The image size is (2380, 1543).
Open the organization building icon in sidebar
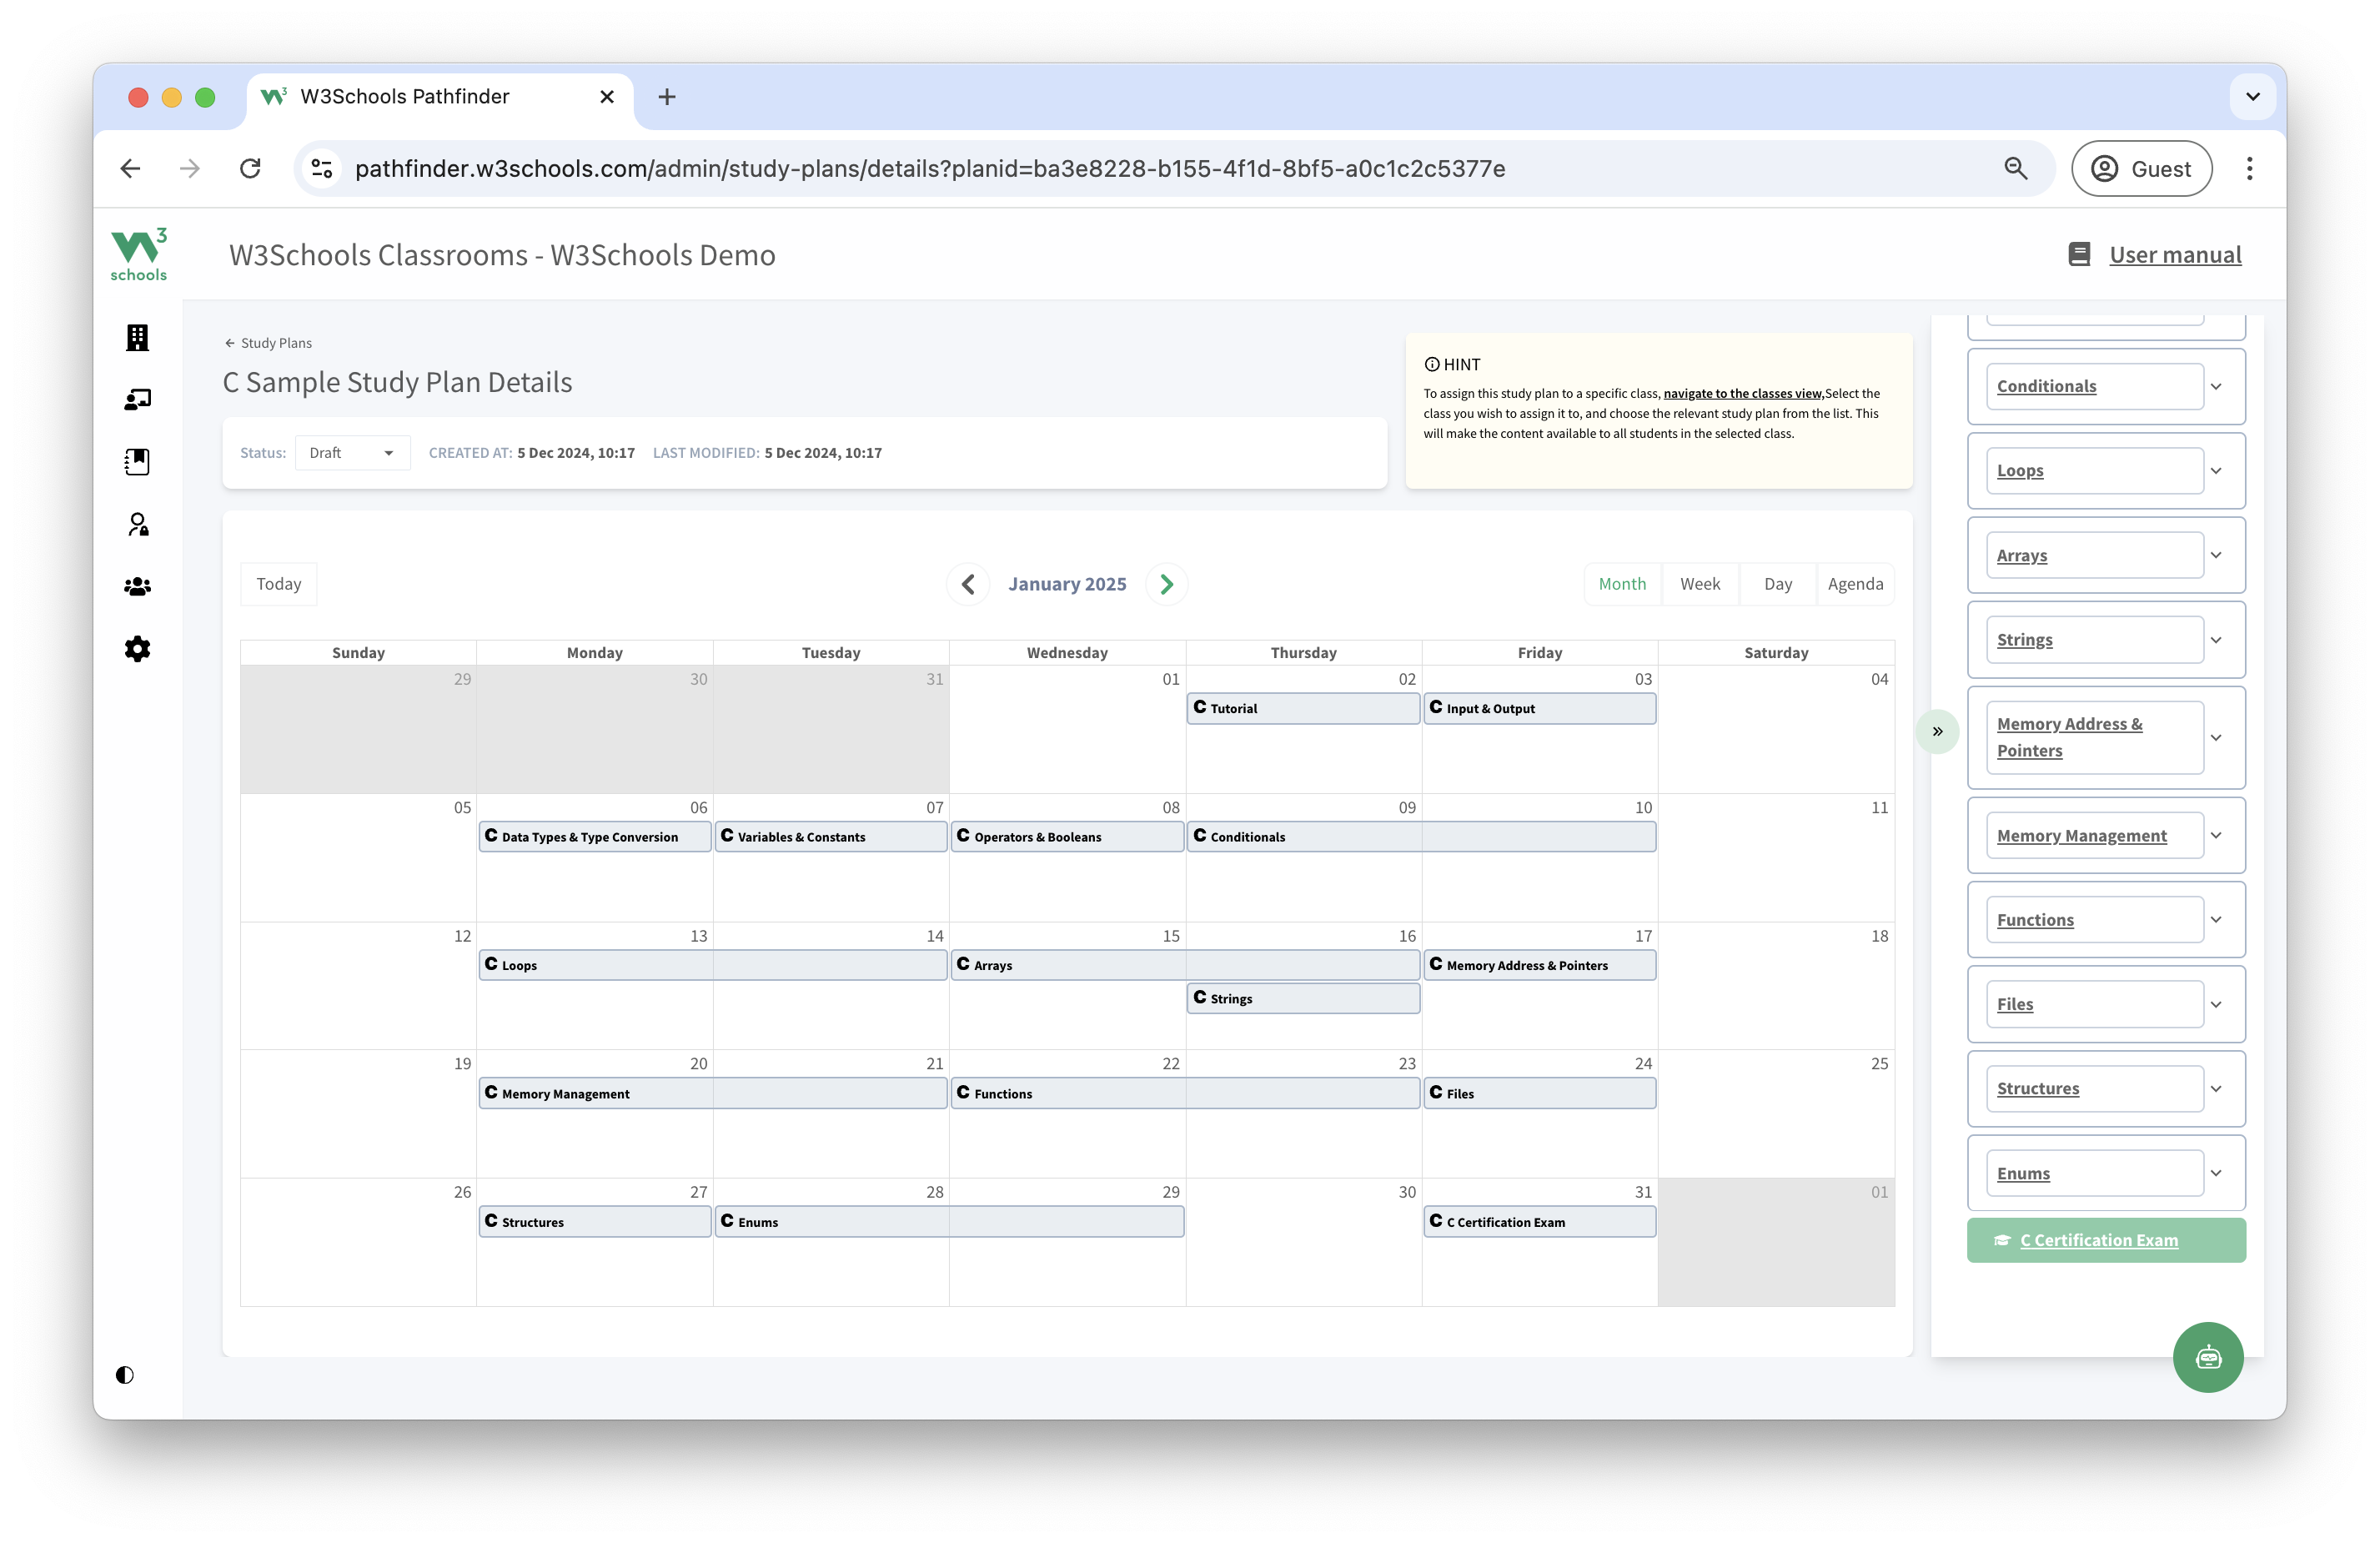(x=137, y=337)
